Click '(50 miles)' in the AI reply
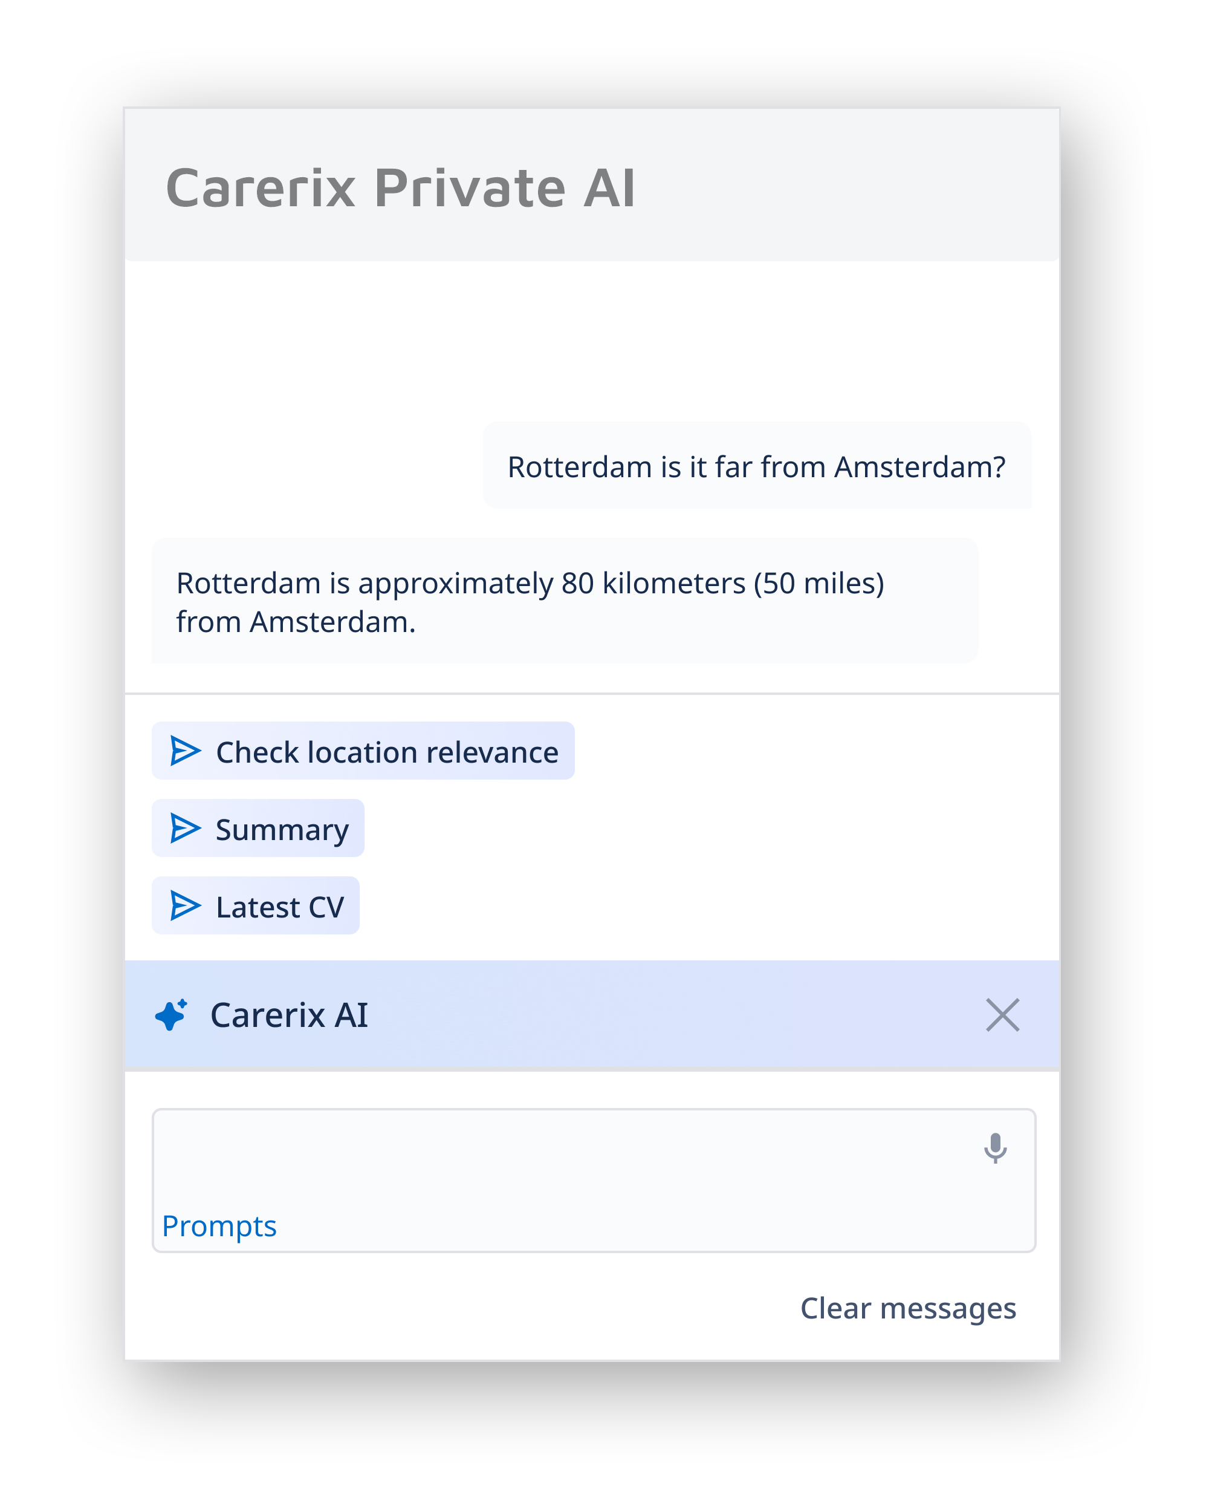This screenshot has width=1209, height=1512. 818,584
